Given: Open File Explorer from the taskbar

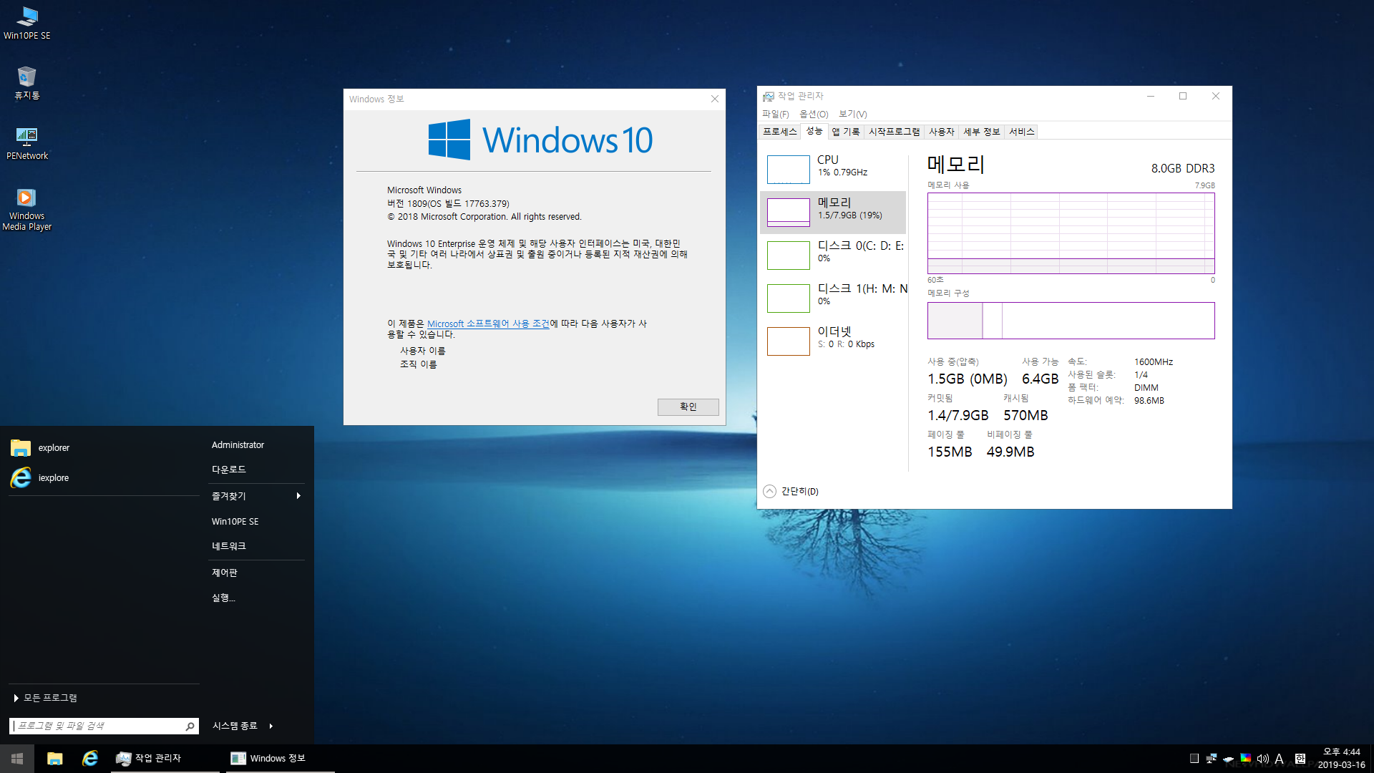Looking at the screenshot, I should (x=55, y=758).
